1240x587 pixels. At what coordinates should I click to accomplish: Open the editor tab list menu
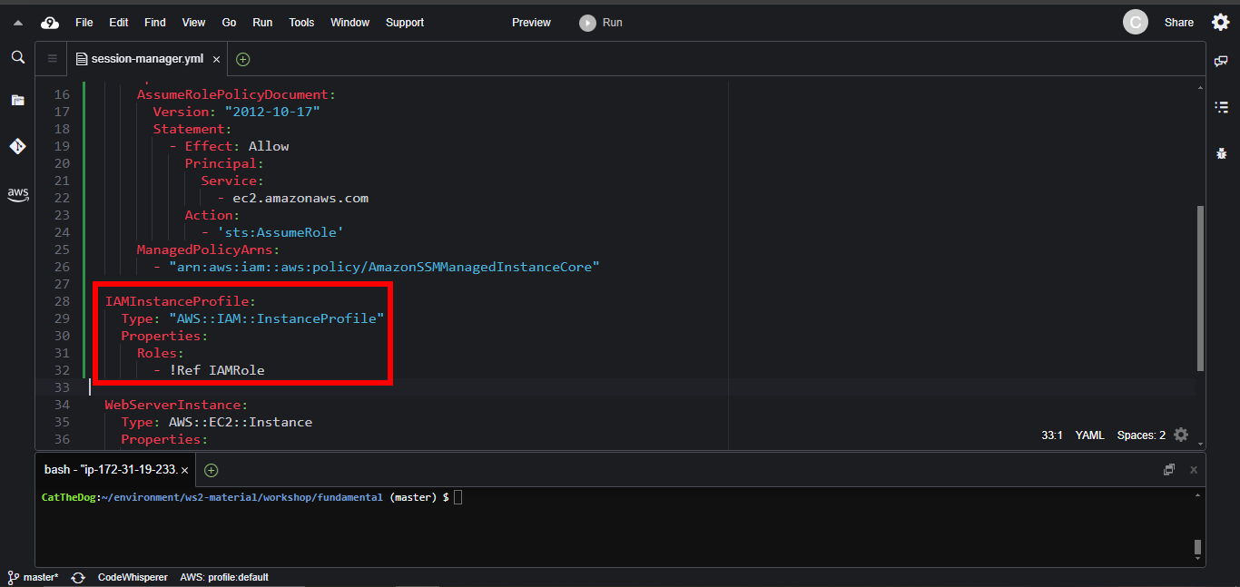[52, 59]
